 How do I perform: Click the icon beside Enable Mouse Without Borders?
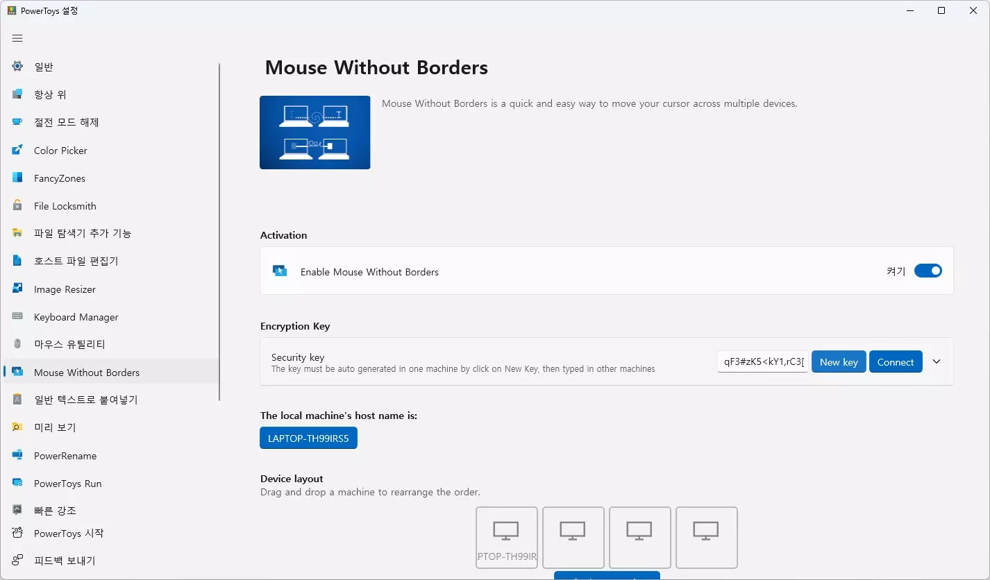point(279,271)
